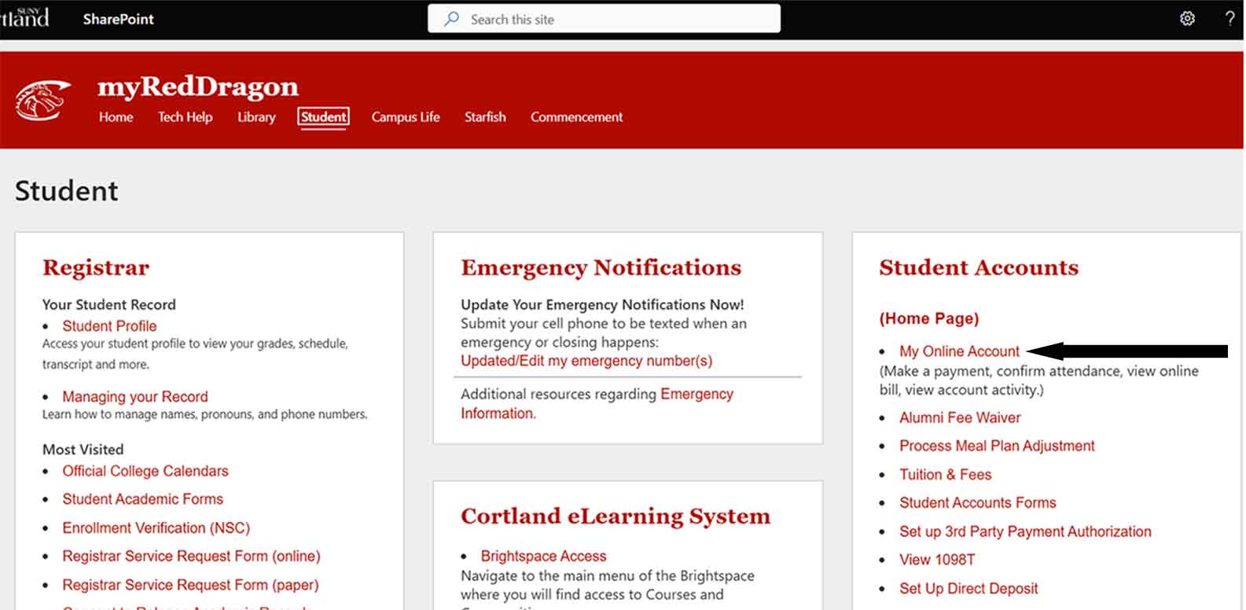Open the Student Profile link

(109, 326)
